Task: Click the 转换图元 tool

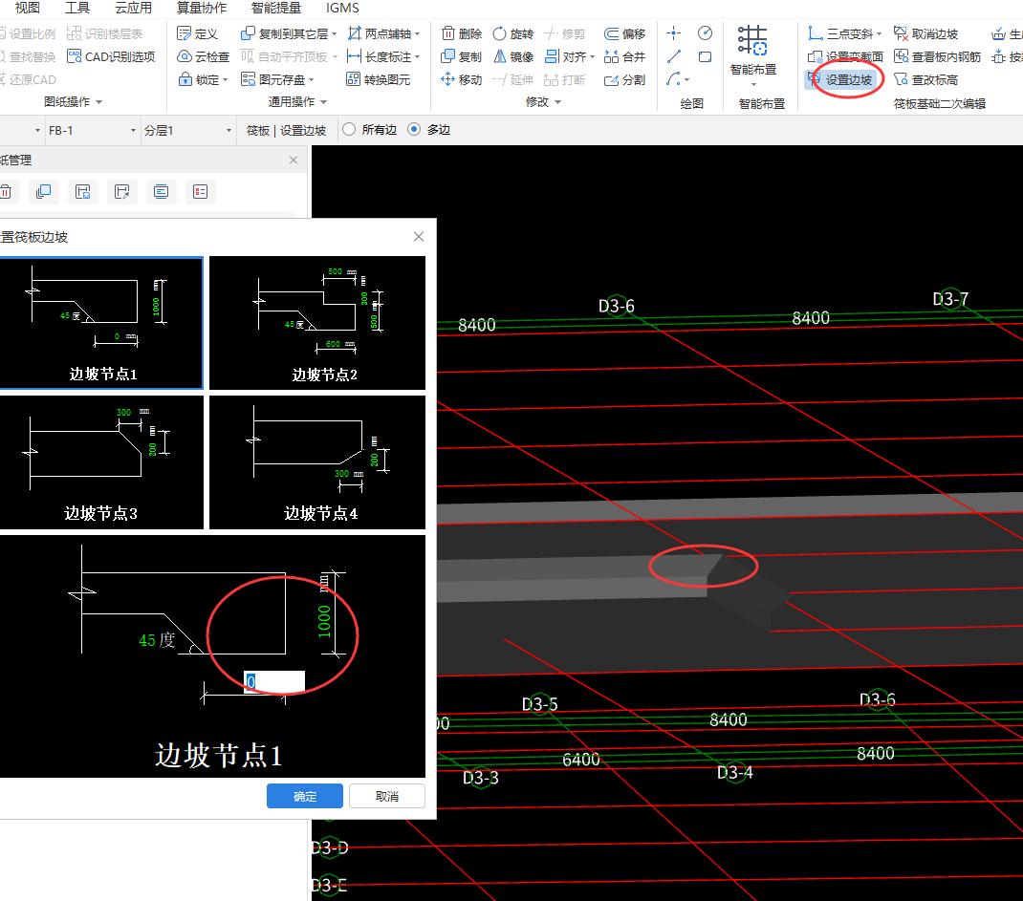Action: pos(379,79)
